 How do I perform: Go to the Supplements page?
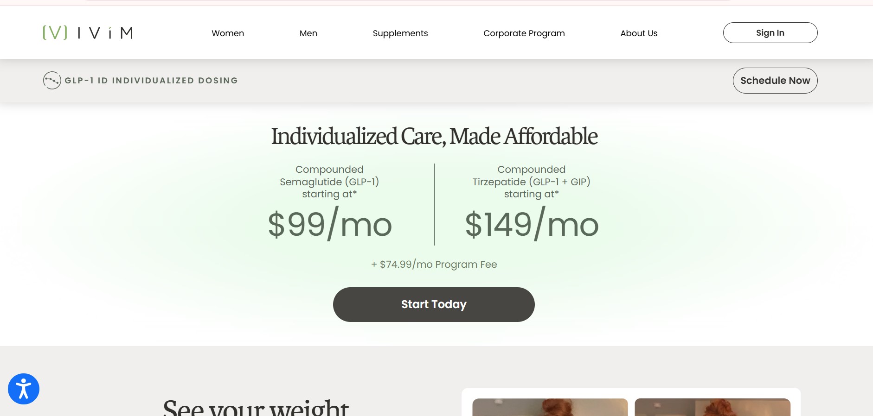(x=400, y=33)
